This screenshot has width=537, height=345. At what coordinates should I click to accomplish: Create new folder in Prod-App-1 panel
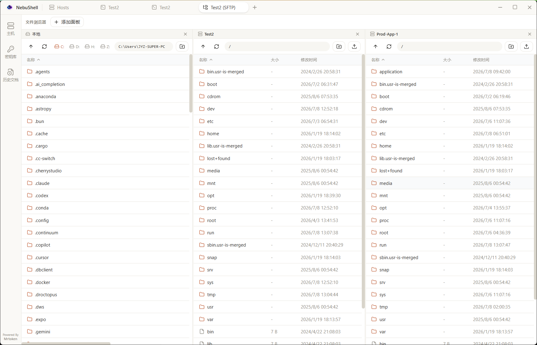click(511, 47)
